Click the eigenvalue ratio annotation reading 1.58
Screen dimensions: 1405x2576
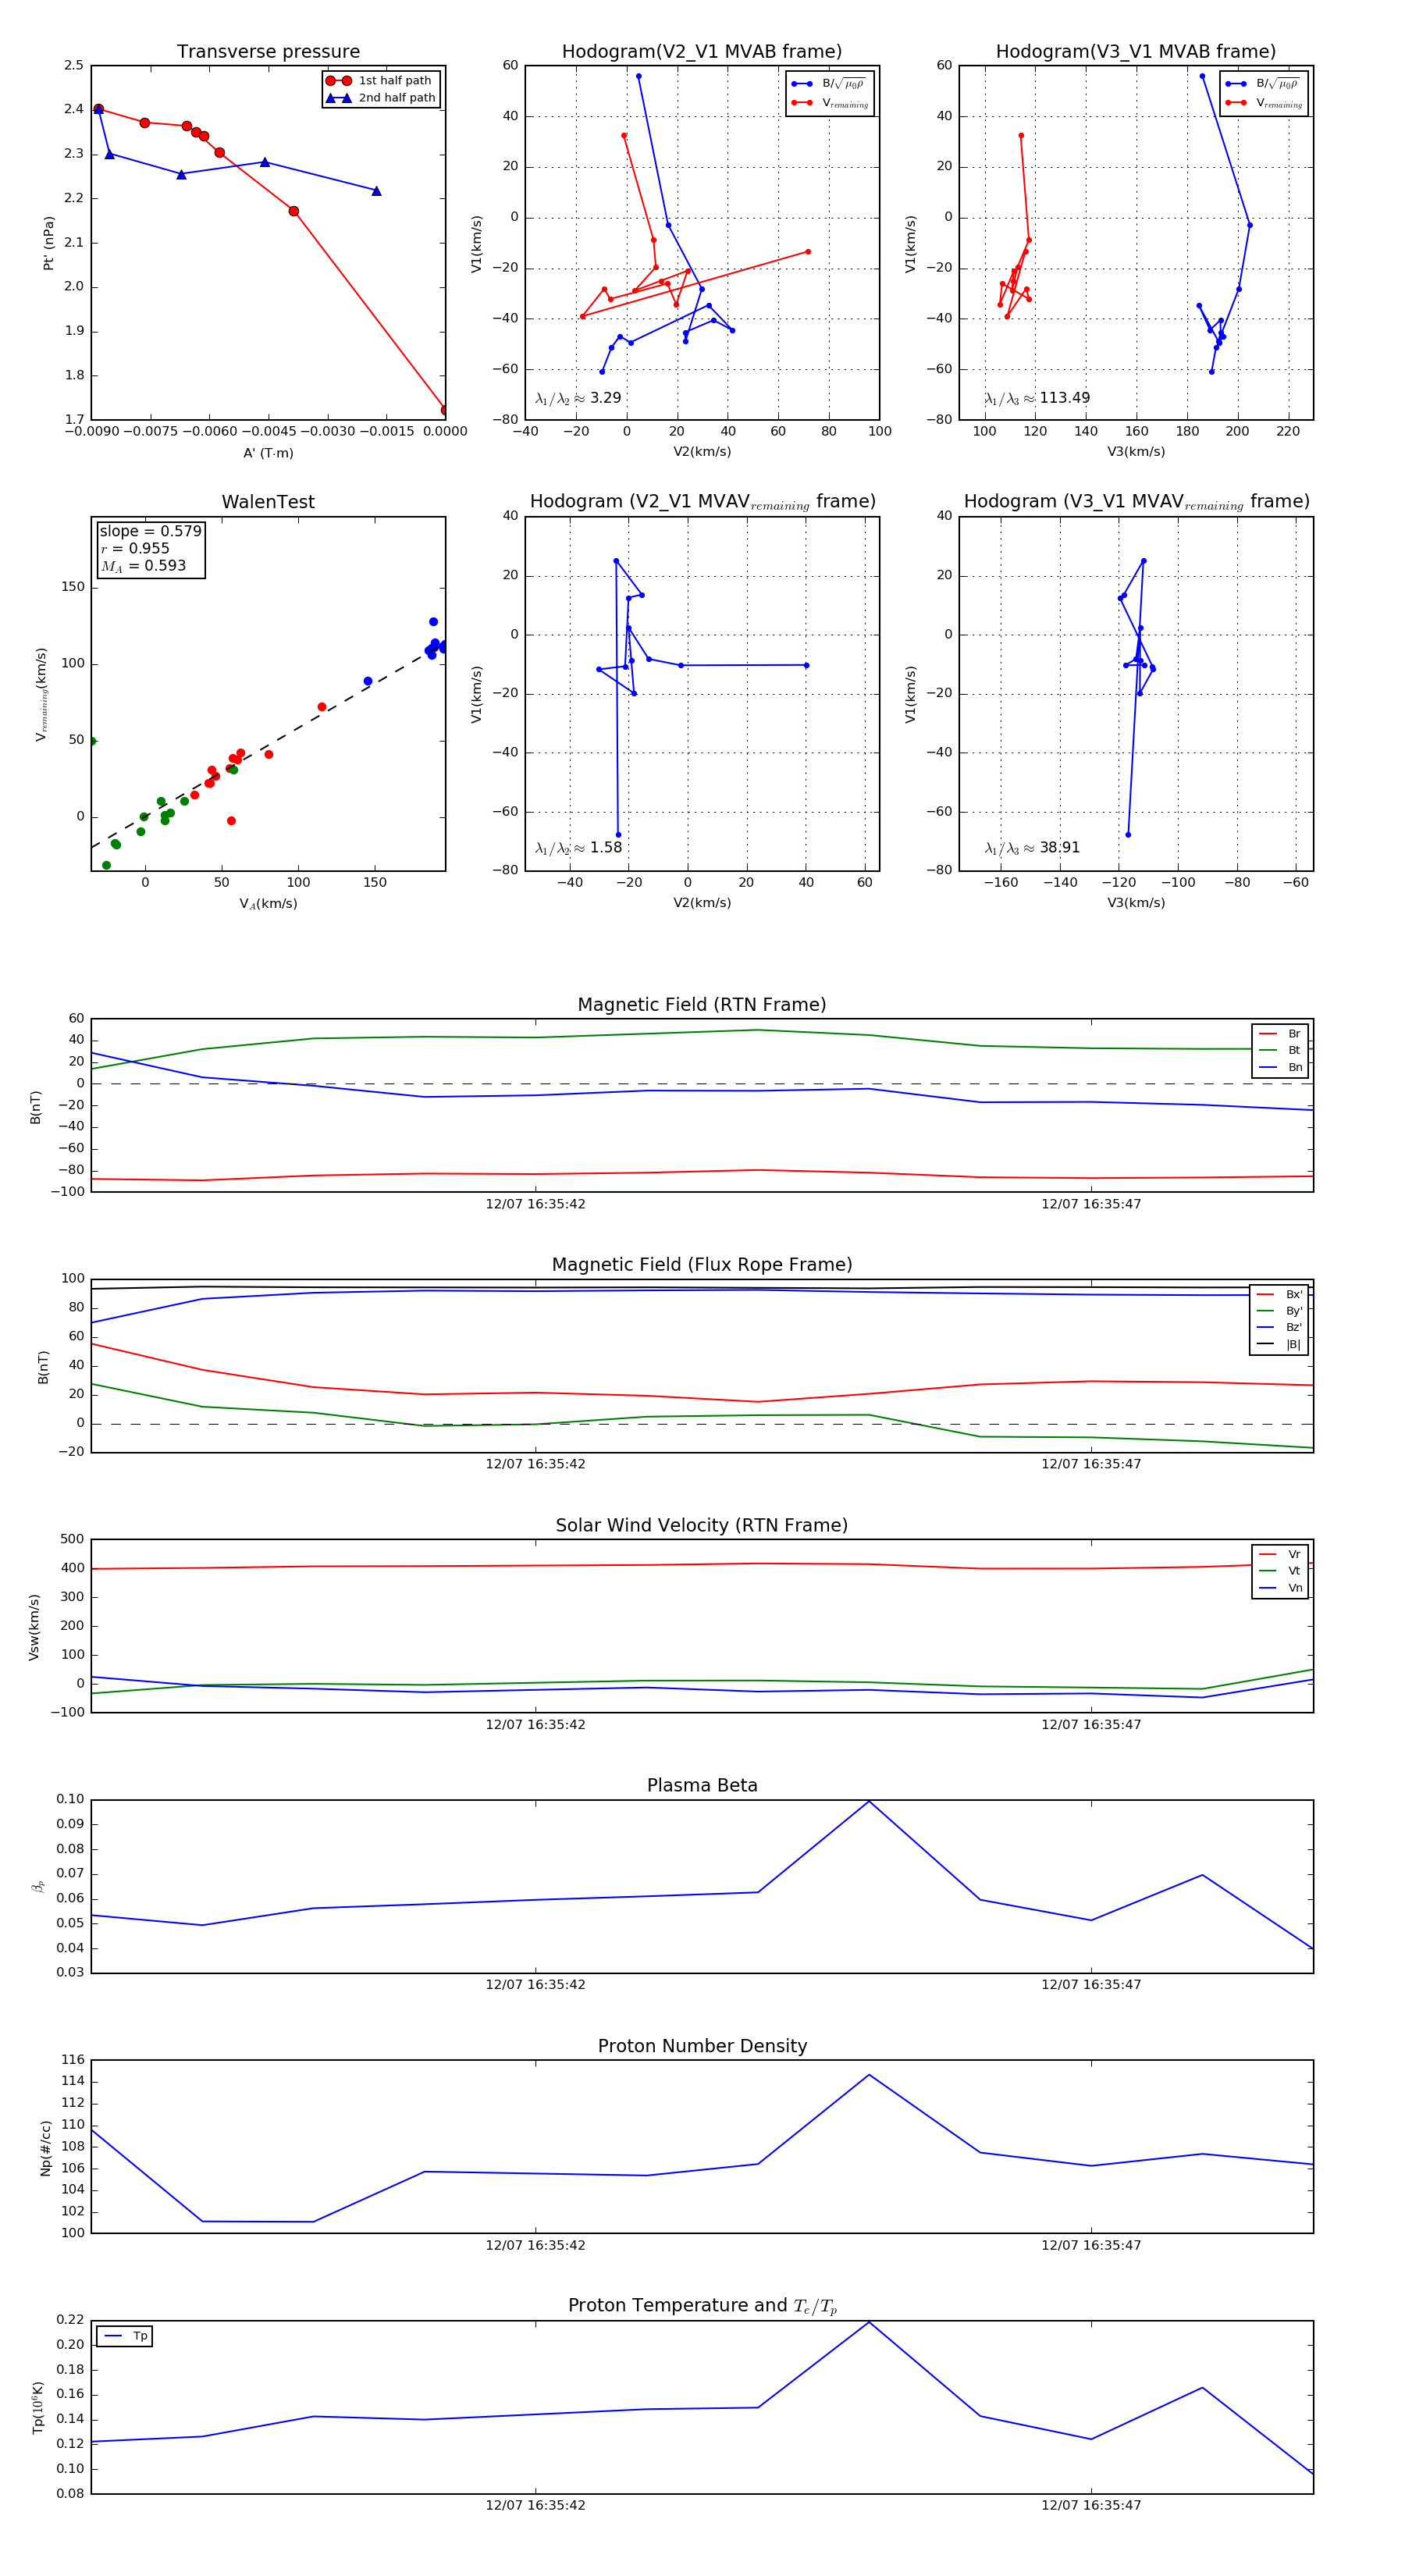pos(578,848)
